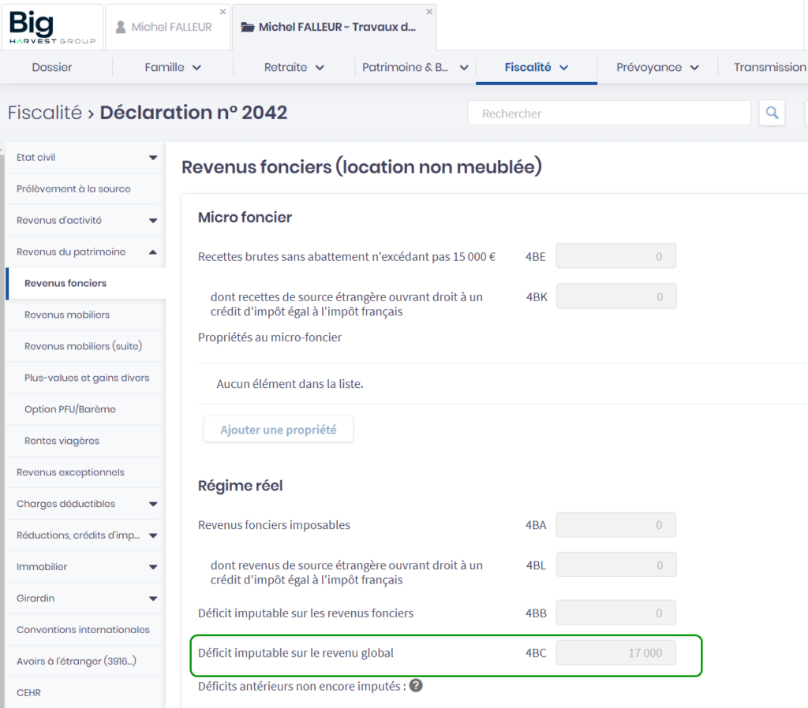Close the Michel FALLEUR - Travaux tab
This screenshot has width=808, height=708.
pyautogui.click(x=429, y=12)
